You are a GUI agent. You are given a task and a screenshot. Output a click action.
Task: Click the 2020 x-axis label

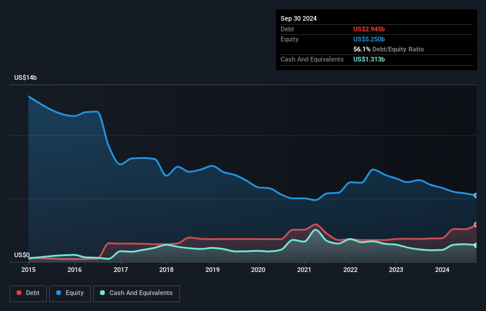coord(258,270)
